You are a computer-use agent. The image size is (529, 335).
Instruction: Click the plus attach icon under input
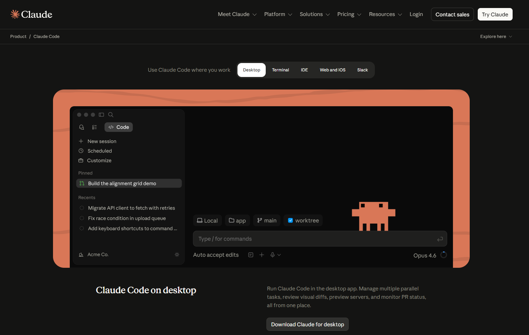tap(262, 255)
